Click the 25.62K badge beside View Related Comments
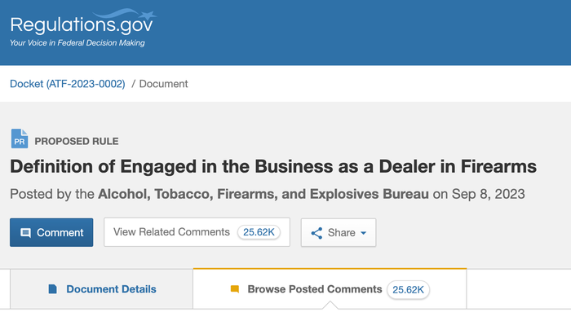 (x=259, y=232)
